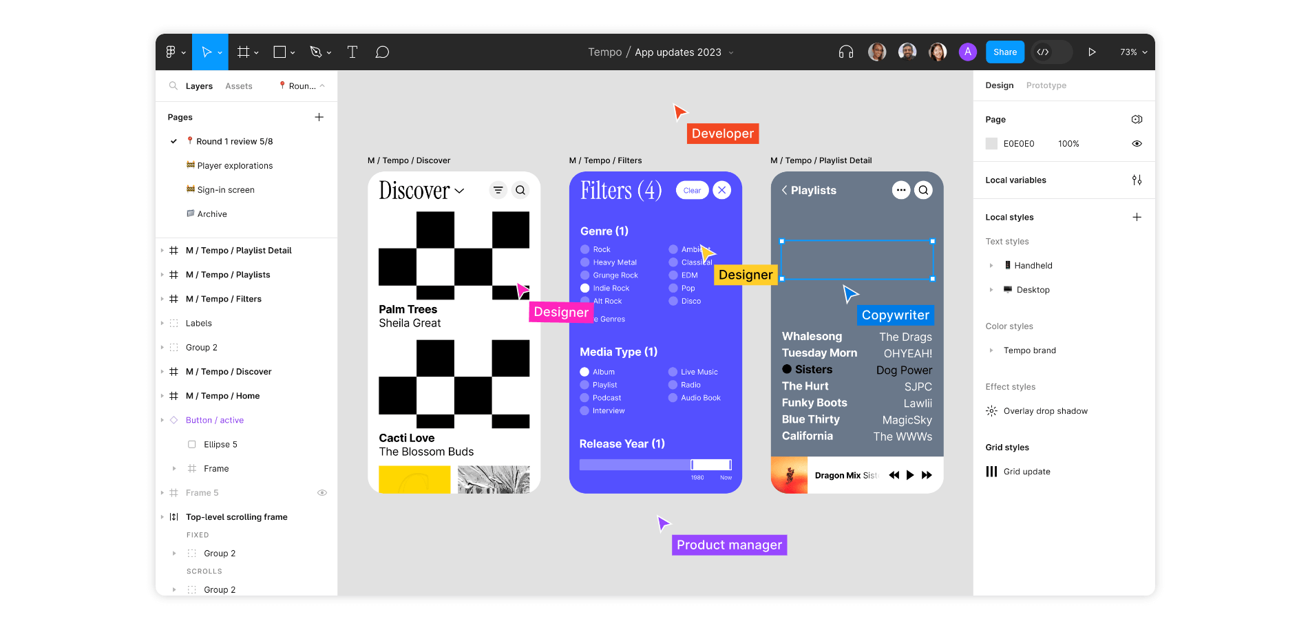
Task: Click the Frame tool icon
Action: [x=243, y=52]
